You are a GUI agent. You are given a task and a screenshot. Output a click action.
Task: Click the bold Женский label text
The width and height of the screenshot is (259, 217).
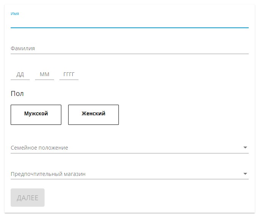click(x=93, y=113)
